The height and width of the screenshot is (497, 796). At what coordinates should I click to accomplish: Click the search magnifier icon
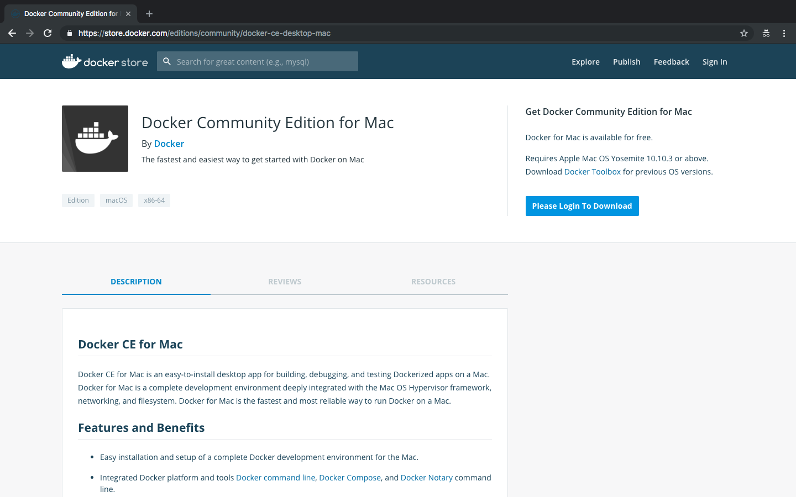tap(167, 61)
